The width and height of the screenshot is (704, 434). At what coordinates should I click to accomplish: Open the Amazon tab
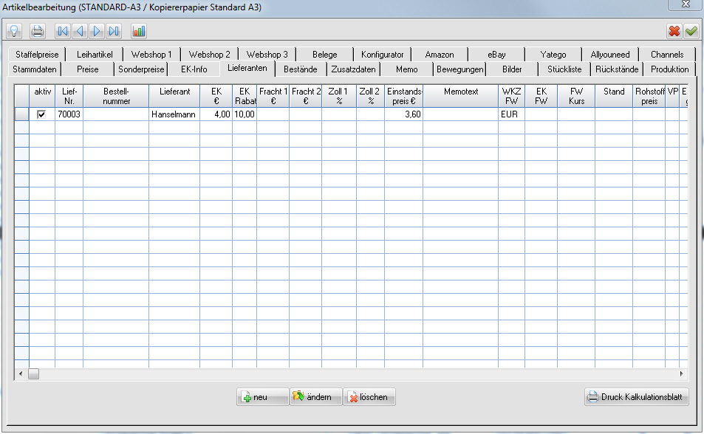click(x=440, y=55)
